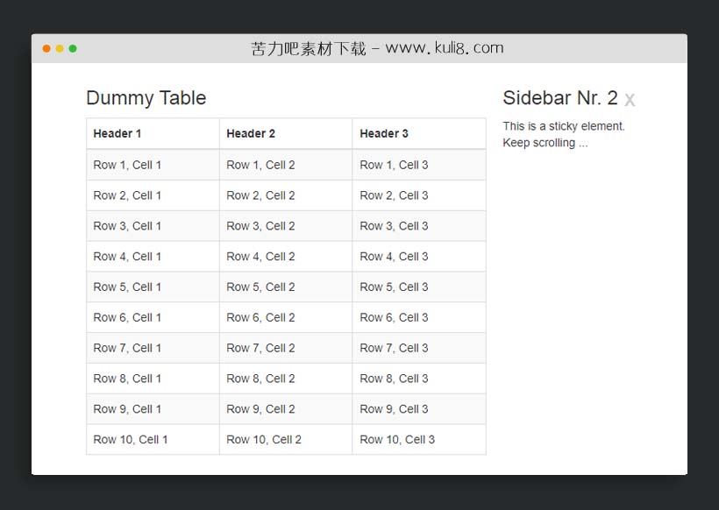The height and width of the screenshot is (510, 719).
Task: Choose Row 9, Cell 2 in table
Action: [260, 409]
